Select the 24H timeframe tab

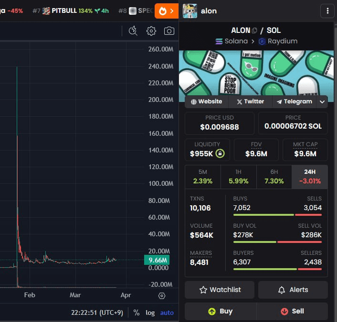tap(310, 177)
